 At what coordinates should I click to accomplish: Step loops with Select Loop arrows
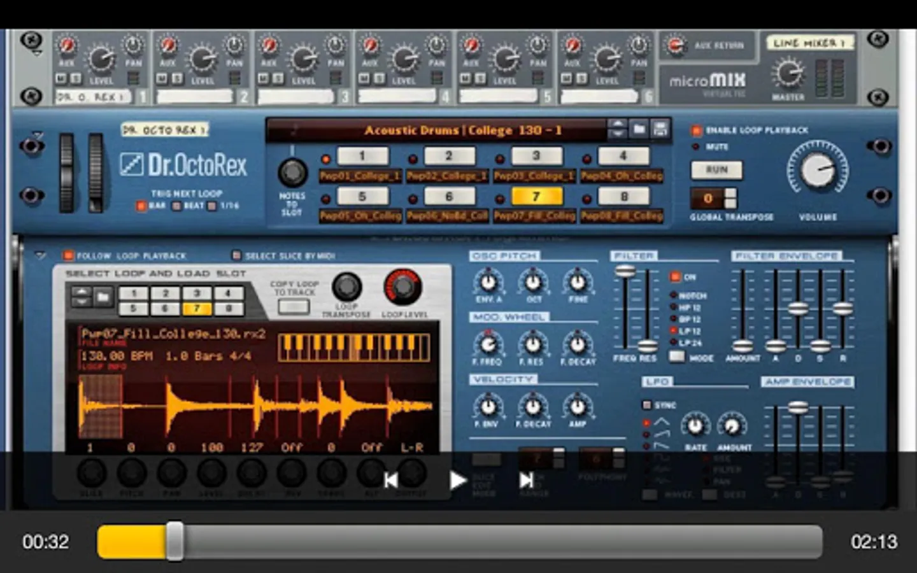[x=82, y=296]
